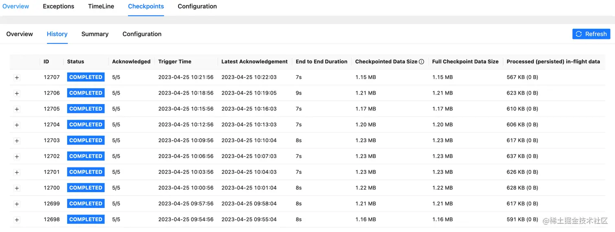Select the History sub-tab
Viewport: 615px width, 232px height.
[x=57, y=34]
